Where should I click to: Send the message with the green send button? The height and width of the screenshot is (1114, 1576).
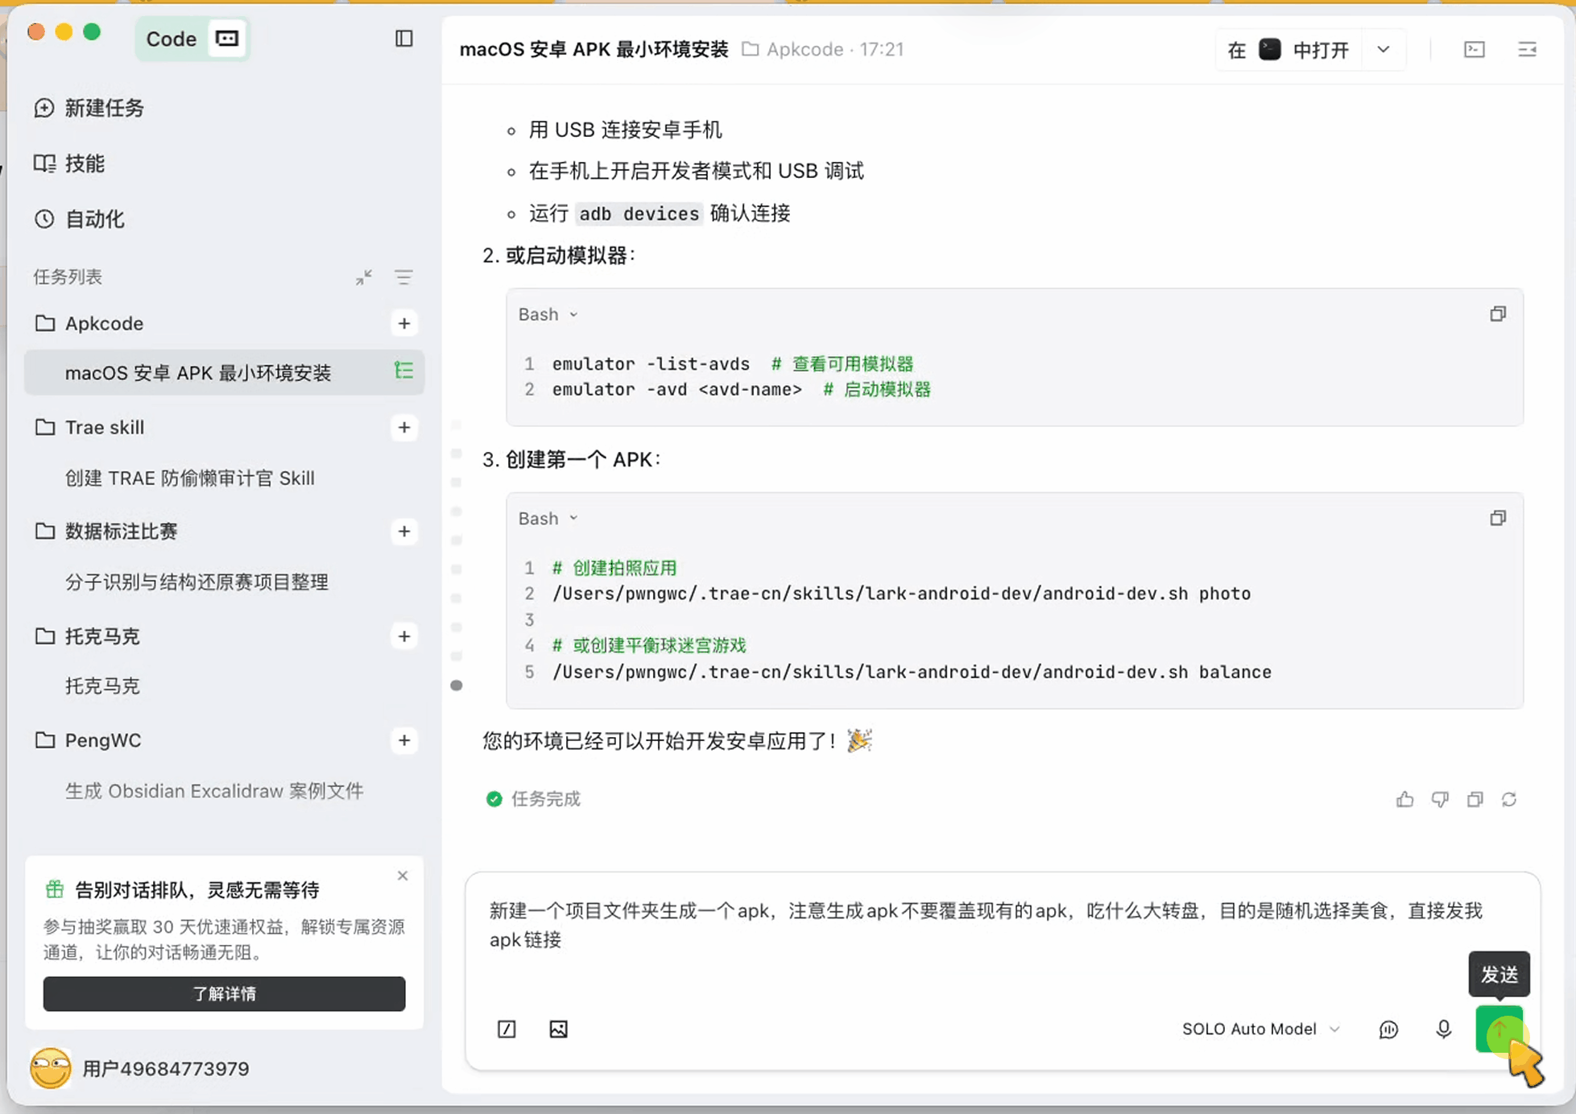pyautogui.click(x=1499, y=1029)
